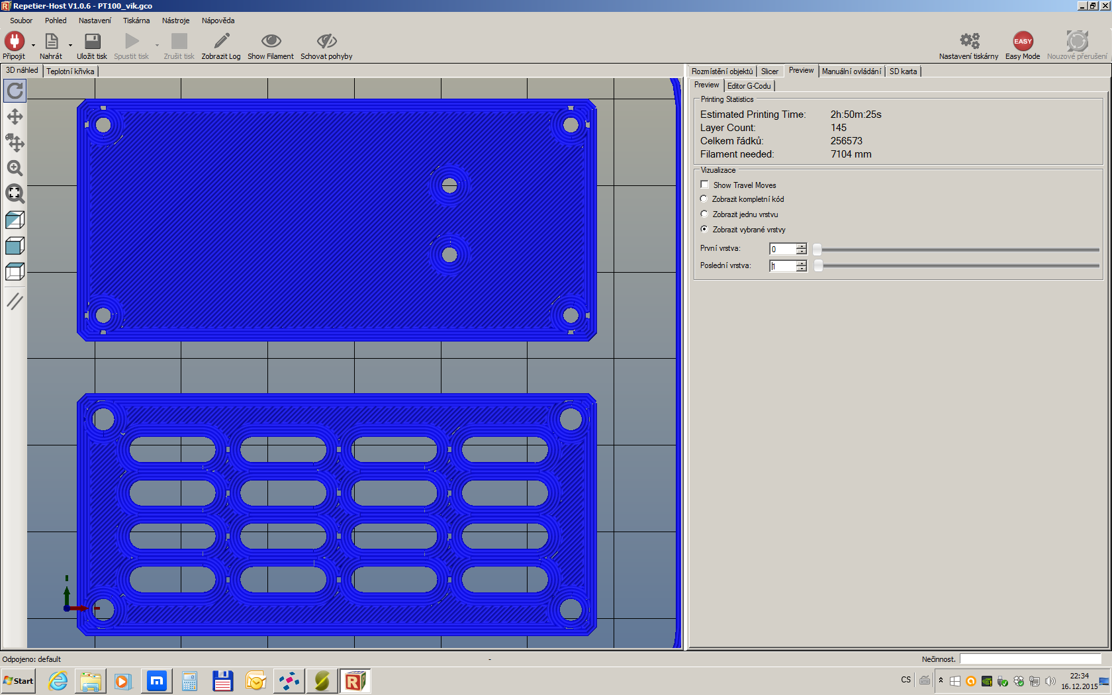Increase První vrstva value with up arrow
This screenshot has height=695, width=1112.
pos(802,246)
